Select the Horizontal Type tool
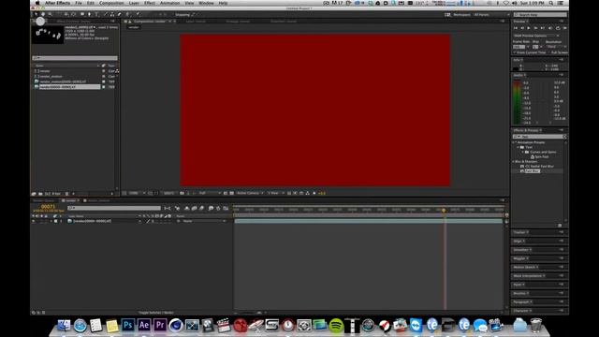This screenshot has width=599, height=337. click(96, 15)
